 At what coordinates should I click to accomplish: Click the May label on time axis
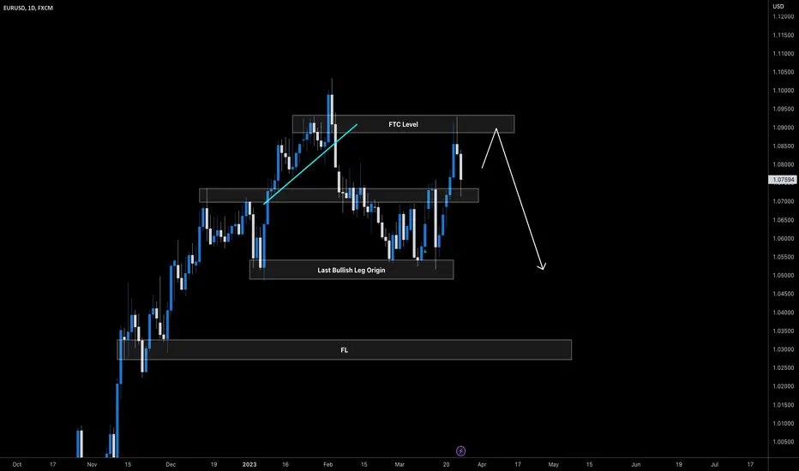[x=554, y=464]
